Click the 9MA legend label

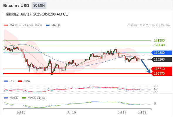coord(27,81)
